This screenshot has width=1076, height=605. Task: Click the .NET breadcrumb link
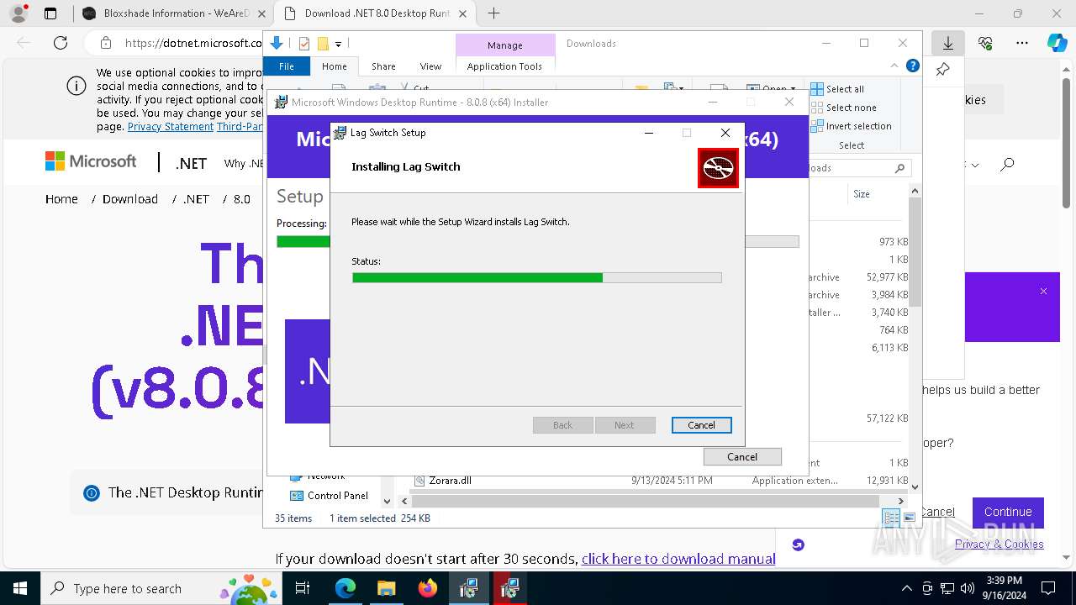(x=196, y=199)
